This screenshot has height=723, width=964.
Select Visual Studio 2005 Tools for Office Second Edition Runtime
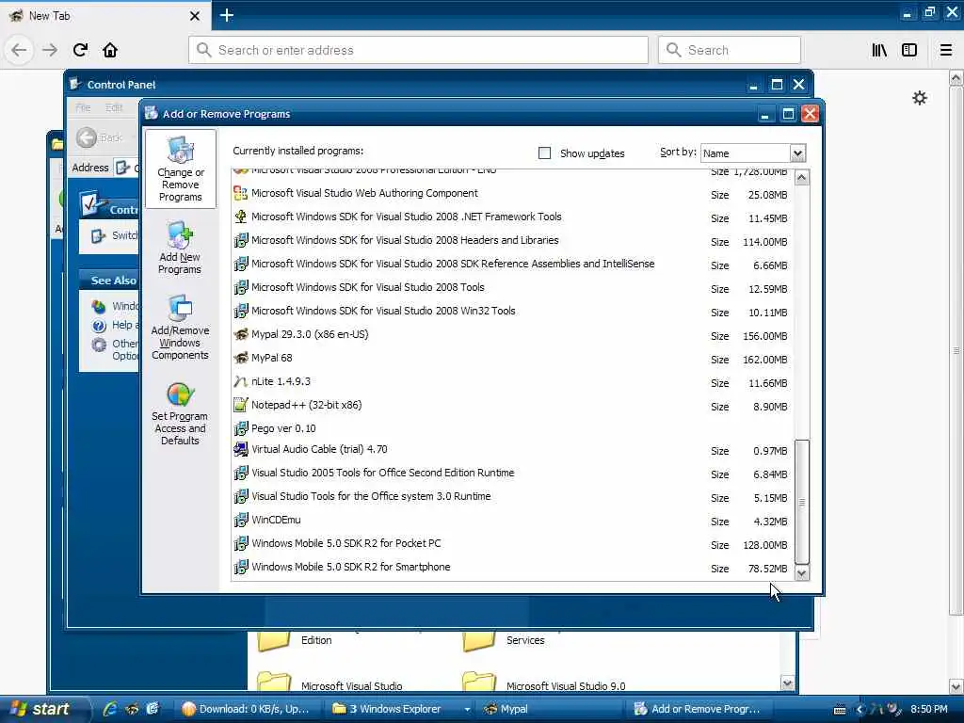tap(512, 473)
